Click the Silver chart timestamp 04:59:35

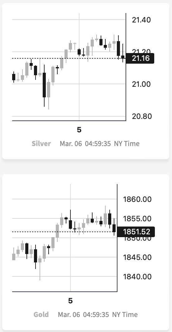point(98,144)
